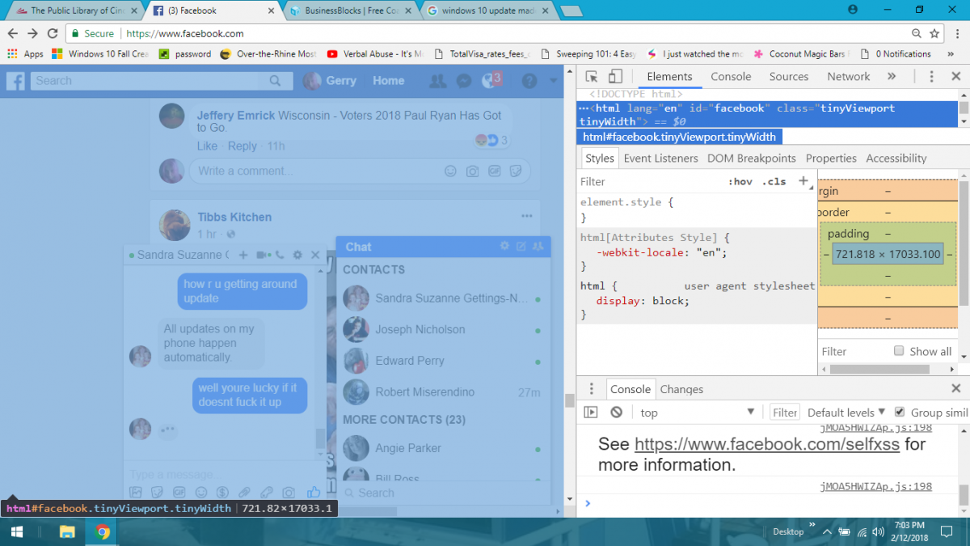The height and width of the screenshot is (546, 970).
Task: Click the Chat sidebar Search field
Action: tap(443, 493)
